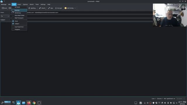
Task: Open the Help menu
Action: coord(49,4)
